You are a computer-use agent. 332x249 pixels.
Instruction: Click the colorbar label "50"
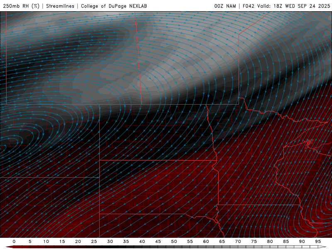pos(174,242)
